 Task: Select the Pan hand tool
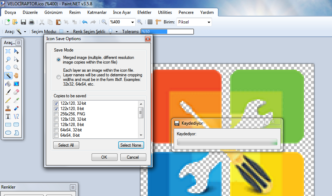(16, 76)
